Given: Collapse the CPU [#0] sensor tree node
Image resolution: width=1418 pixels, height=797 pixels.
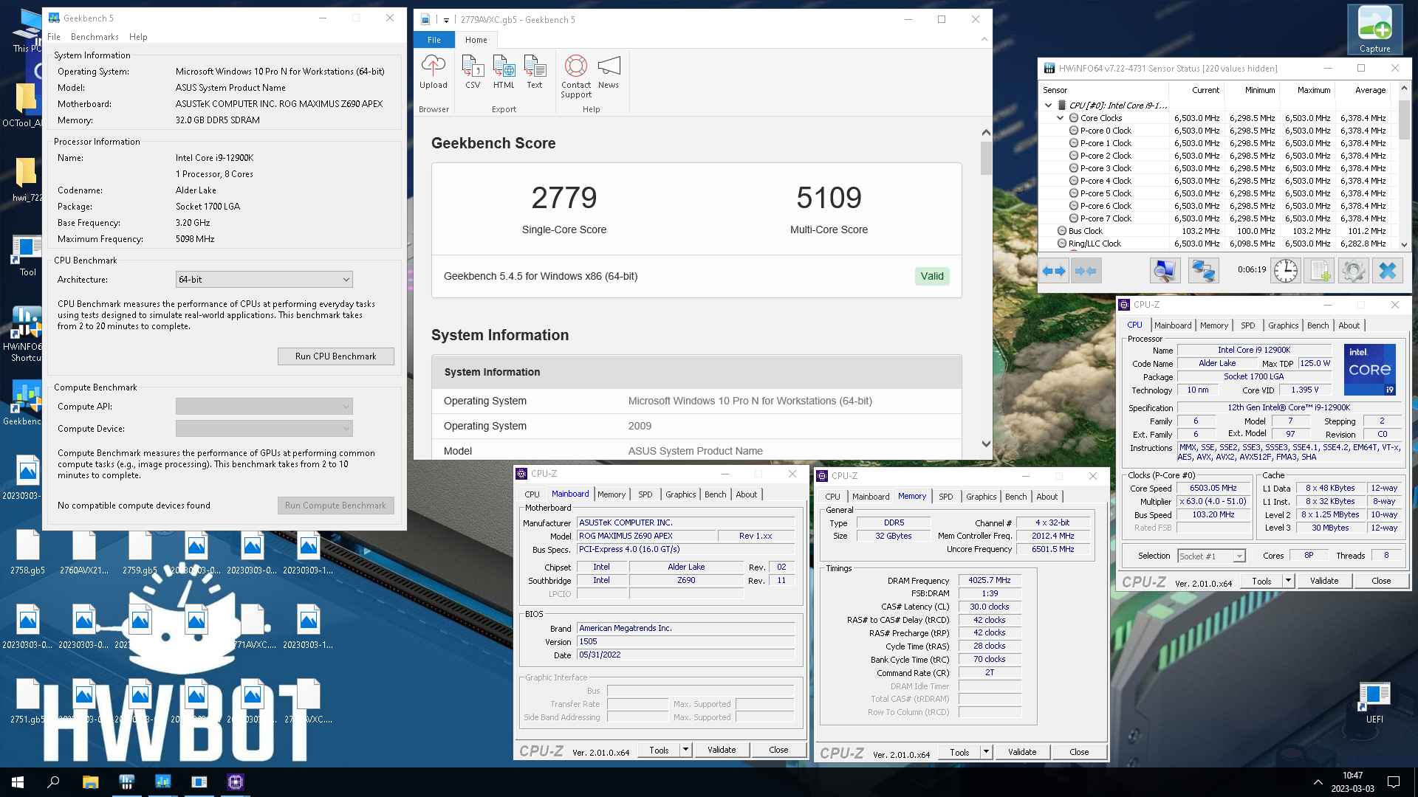Looking at the screenshot, I should tap(1048, 106).
